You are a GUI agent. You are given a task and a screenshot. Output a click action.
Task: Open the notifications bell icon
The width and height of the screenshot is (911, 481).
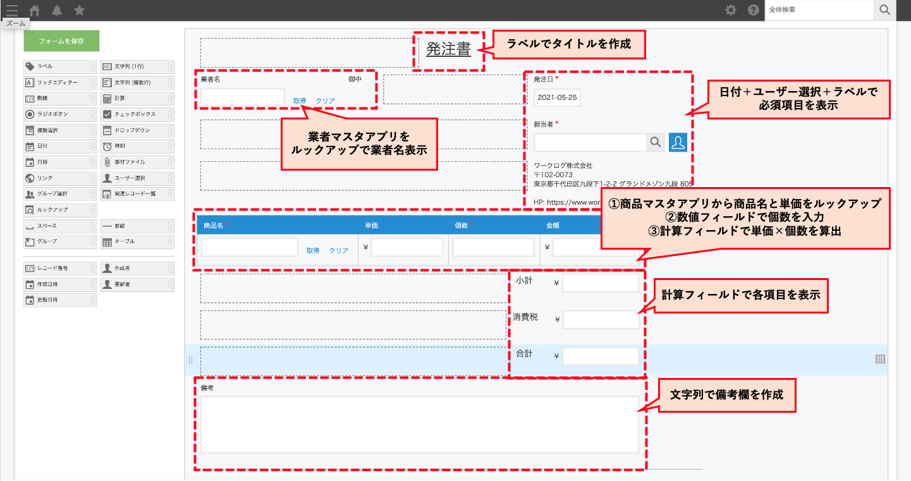point(57,10)
